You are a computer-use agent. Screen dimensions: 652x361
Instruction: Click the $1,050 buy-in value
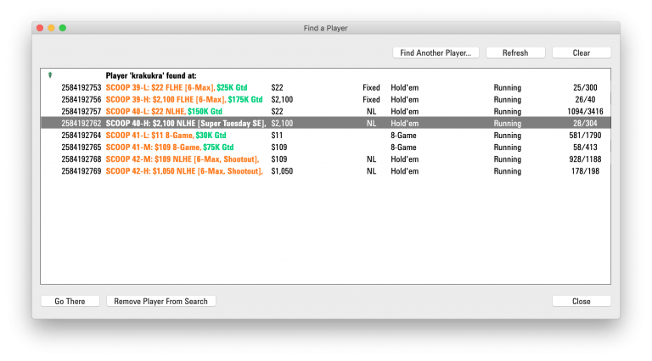click(x=282, y=171)
